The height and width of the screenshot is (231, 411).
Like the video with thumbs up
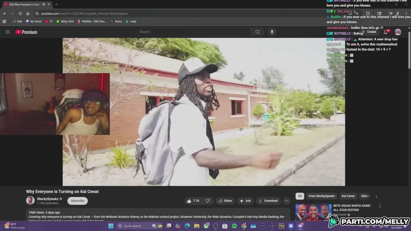pyautogui.click(x=193, y=201)
